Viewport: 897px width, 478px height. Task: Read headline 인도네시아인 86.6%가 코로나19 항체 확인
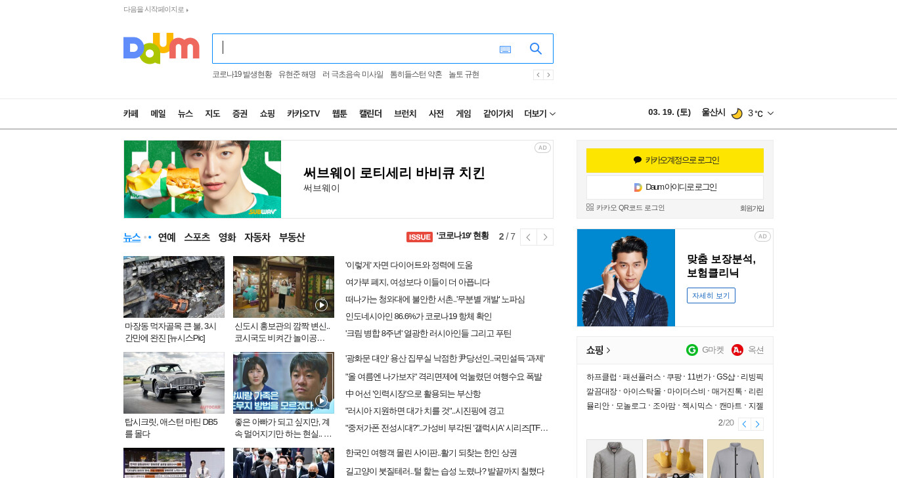[x=418, y=316]
